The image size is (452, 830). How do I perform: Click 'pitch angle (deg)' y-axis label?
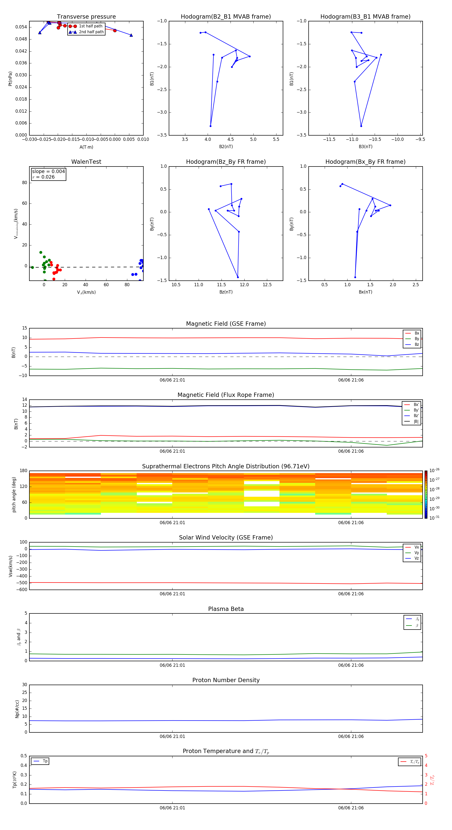[x=14, y=494]
